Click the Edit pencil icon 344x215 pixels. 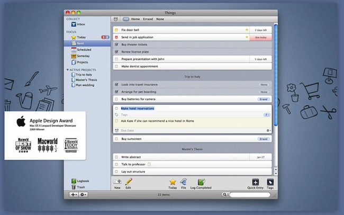(x=129, y=182)
